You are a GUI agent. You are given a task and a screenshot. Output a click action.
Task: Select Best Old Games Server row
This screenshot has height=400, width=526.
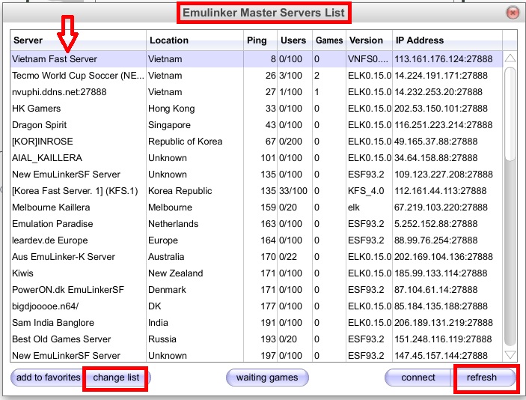(x=257, y=339)
